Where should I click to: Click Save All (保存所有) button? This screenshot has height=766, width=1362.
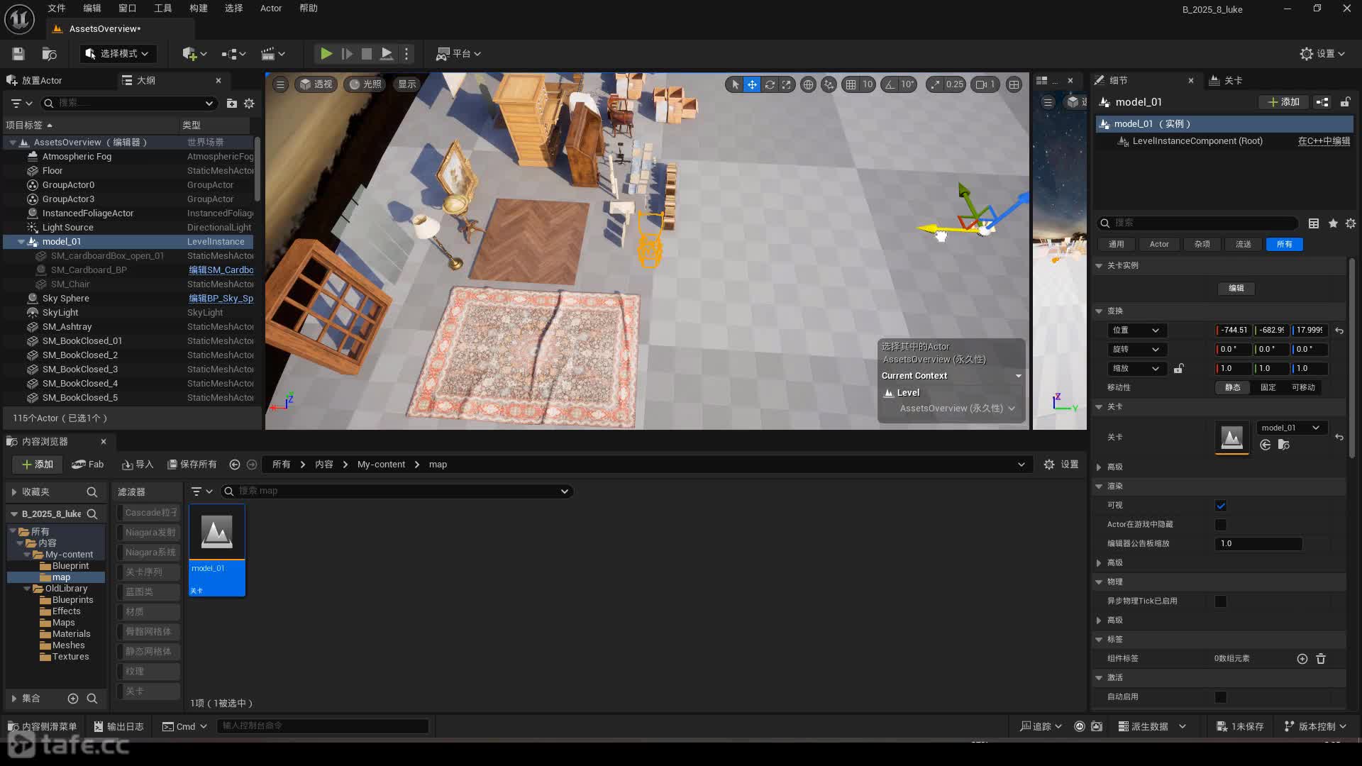tap(192, 465)
